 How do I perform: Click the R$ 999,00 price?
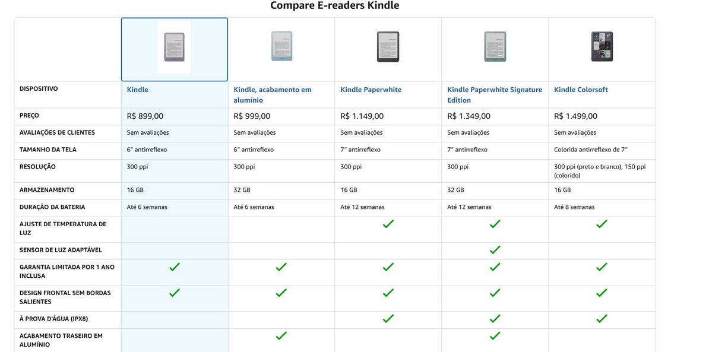[252, 116]
